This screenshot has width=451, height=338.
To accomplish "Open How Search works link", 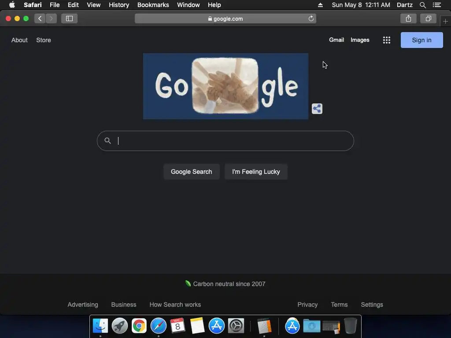I will [x=175, y=305].
